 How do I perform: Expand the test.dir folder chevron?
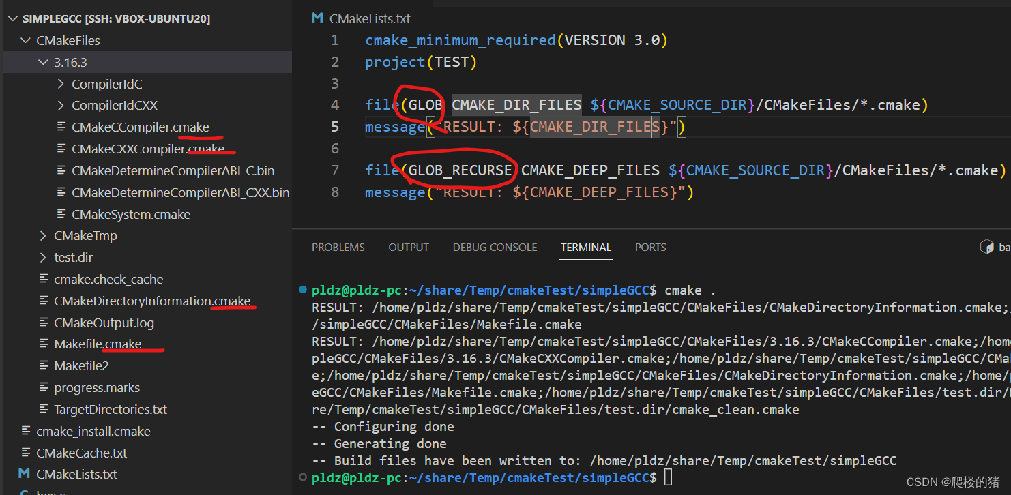pyautogui.click(x=44, y=258)
